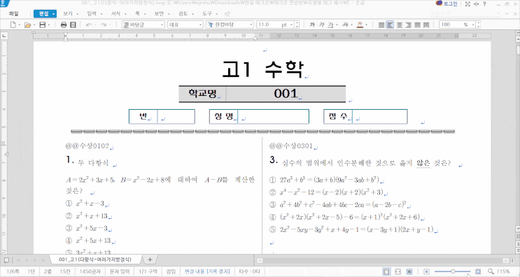520x277 pixels.
Task: Toggle 변경 내용 [기록 중지] tracking
Action: click(x=207, y=271)
